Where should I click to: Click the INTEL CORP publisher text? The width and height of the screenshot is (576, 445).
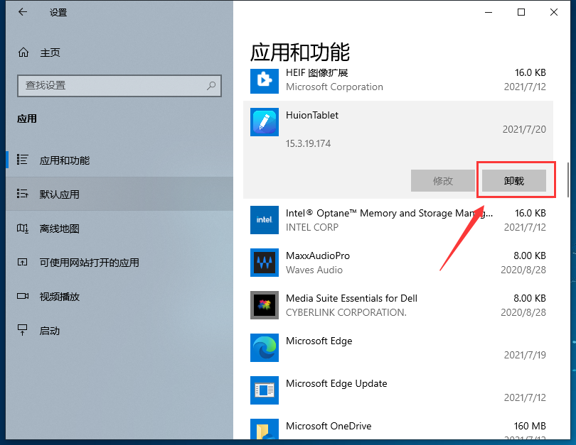312,227
